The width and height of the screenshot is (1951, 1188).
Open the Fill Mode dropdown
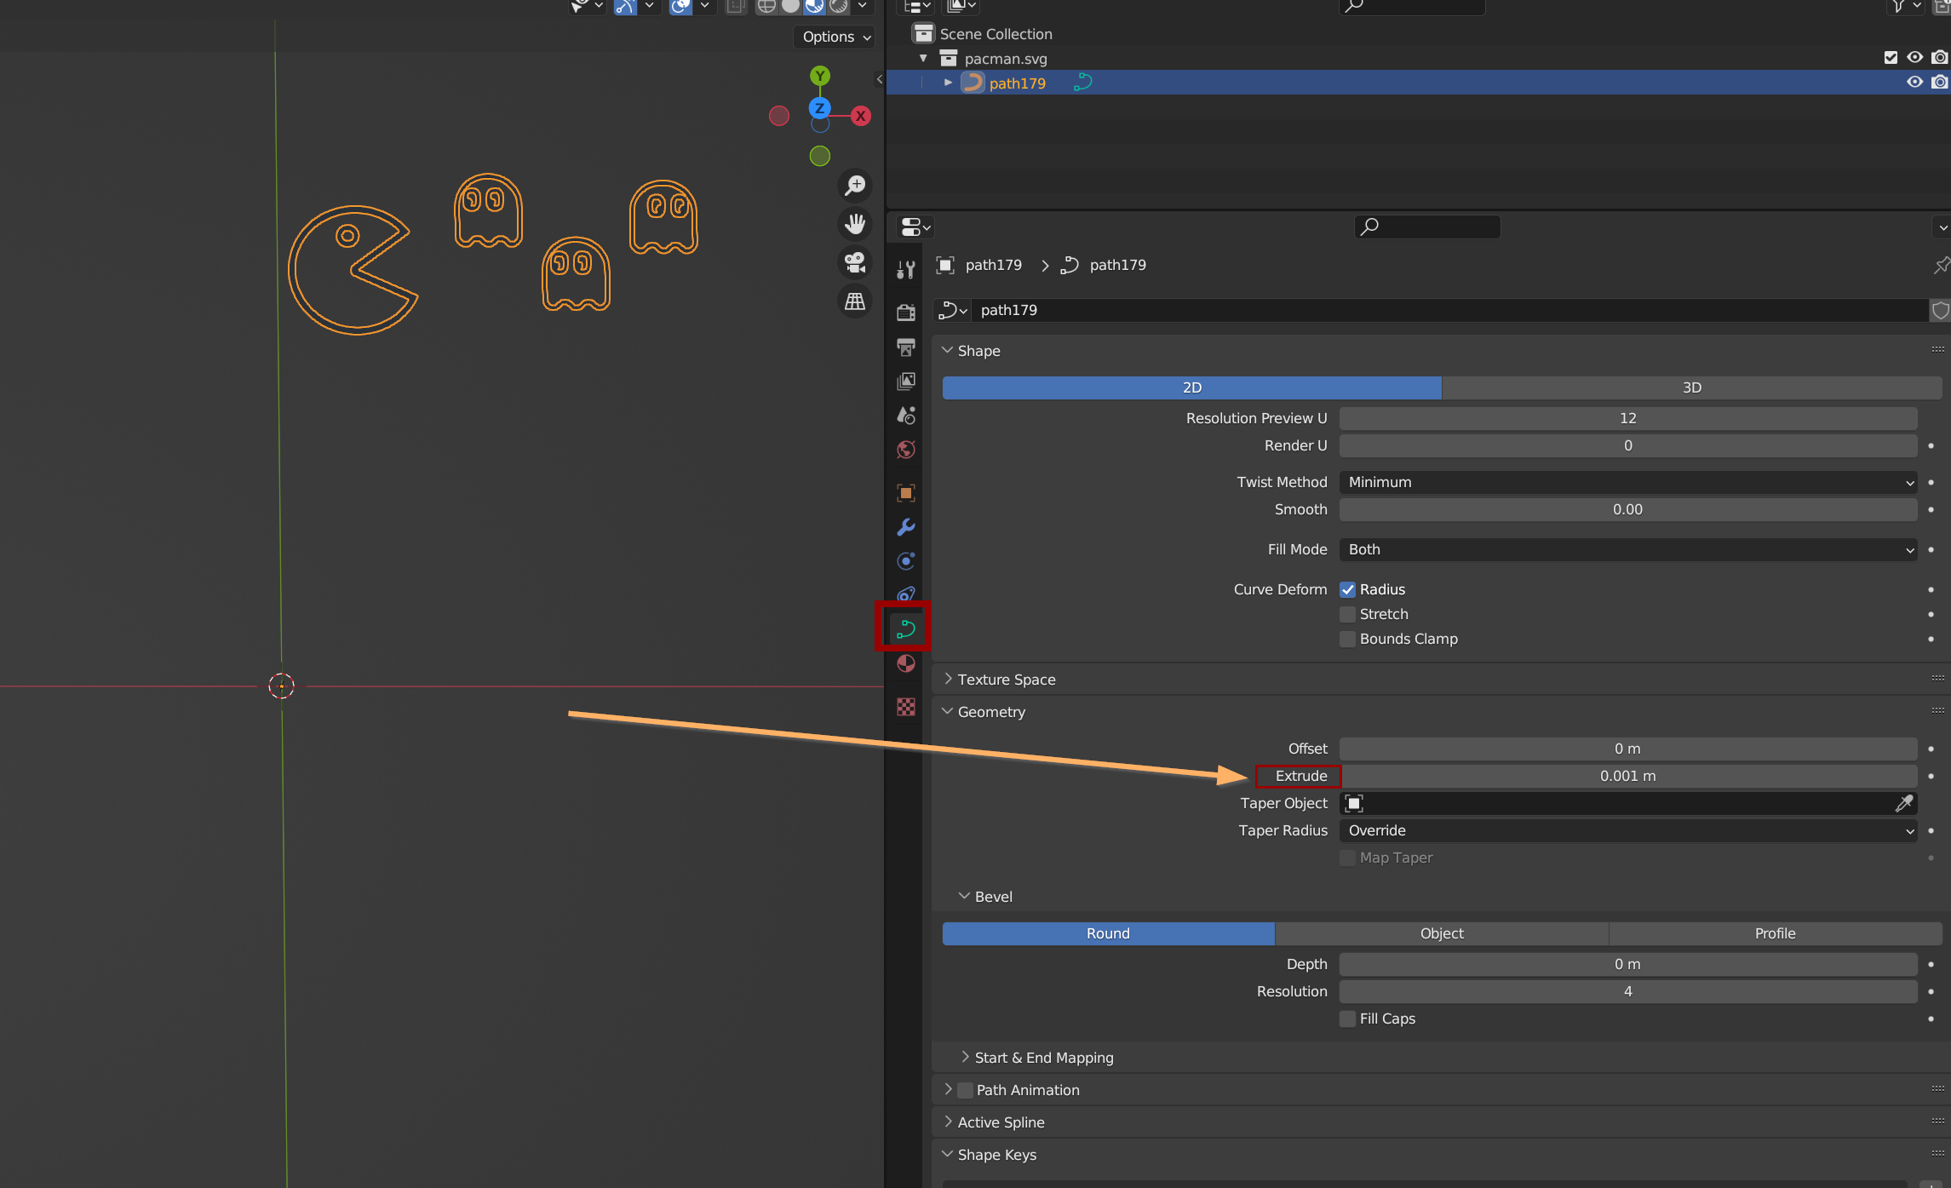click(x=1627, y=549)
